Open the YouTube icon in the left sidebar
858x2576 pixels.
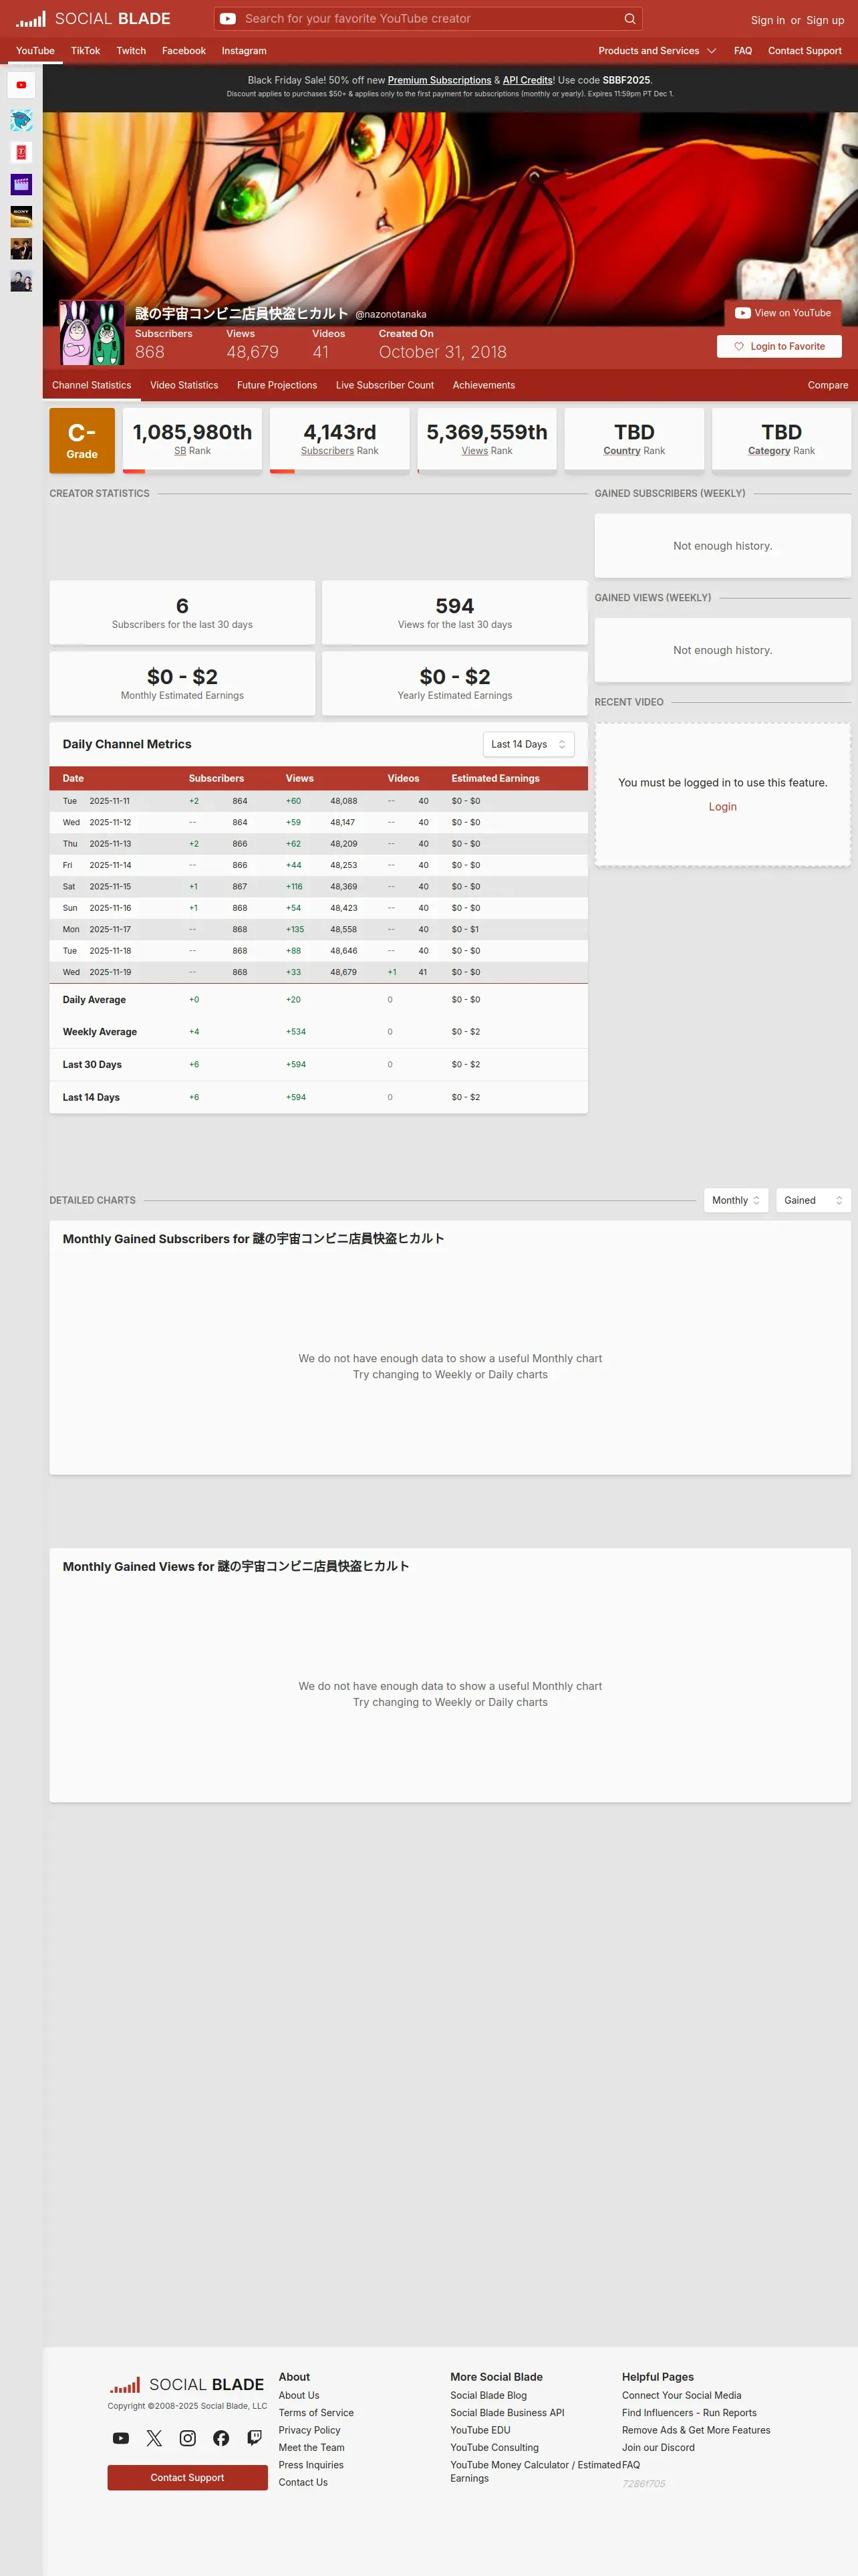click(x=21, y=85)
